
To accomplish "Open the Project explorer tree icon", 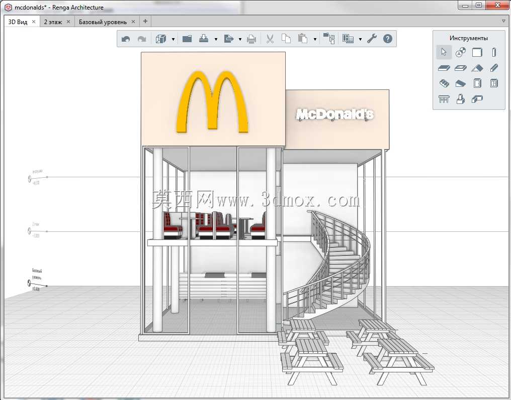I will coord(329,38).
